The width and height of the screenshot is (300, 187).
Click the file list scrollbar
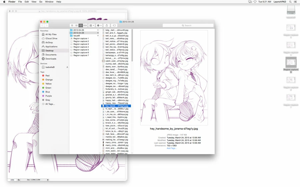click(x=132, y=45)
